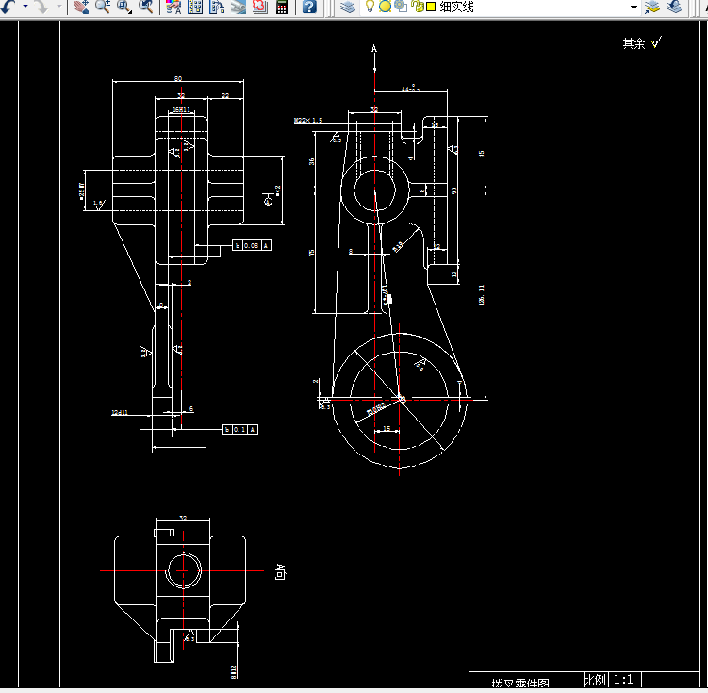
Task: Click the 0.08 tolerance frame
Action: click(252, 245)
